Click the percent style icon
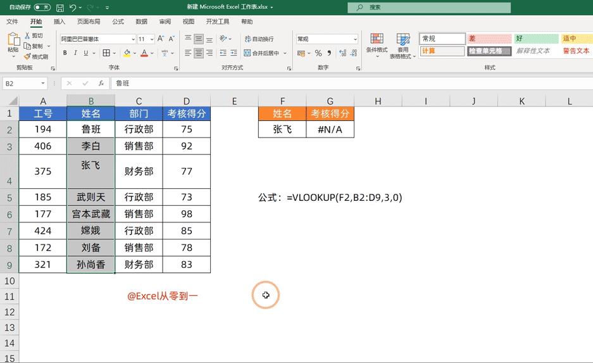593x363 pixels. coord(318,53)
